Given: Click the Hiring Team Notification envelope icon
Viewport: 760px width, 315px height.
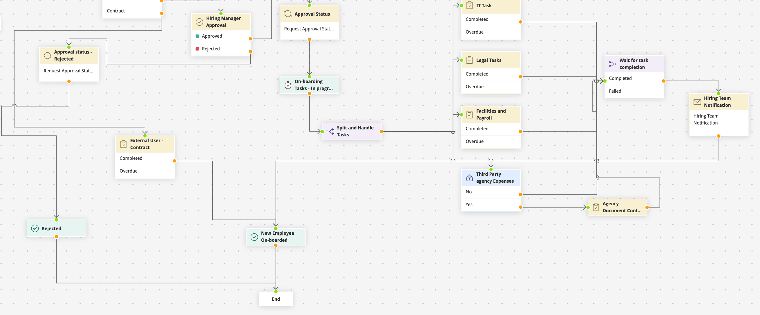Looking at the screenshot, I should 697,102.
